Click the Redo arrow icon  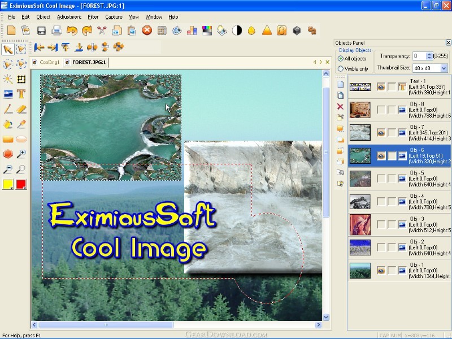[86, 31]
